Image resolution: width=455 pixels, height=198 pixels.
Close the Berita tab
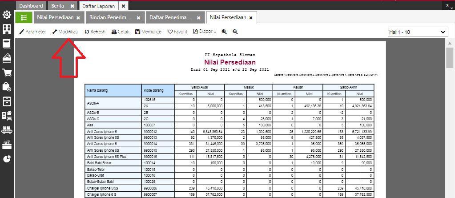(72, 6)
